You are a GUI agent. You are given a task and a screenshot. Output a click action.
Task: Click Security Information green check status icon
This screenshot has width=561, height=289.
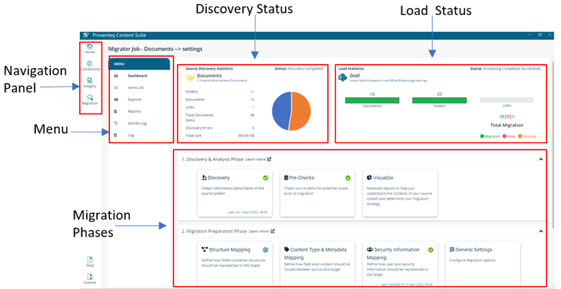(x=431, y=250)
